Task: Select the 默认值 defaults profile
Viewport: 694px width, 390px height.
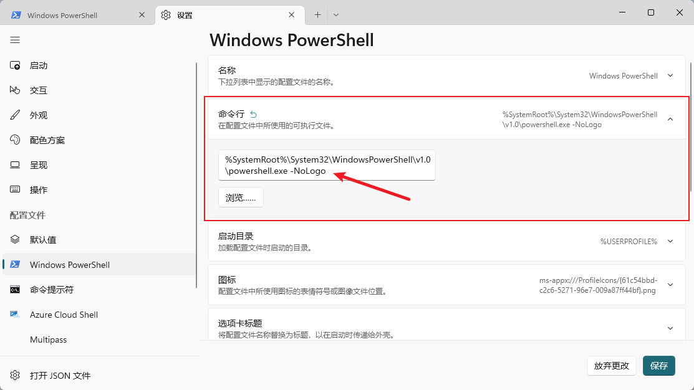Action: (x=43, y=240)
